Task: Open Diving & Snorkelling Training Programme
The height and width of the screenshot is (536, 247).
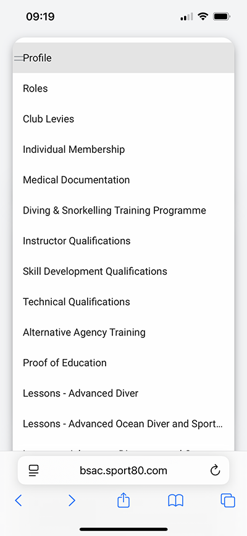Action: 124,210
